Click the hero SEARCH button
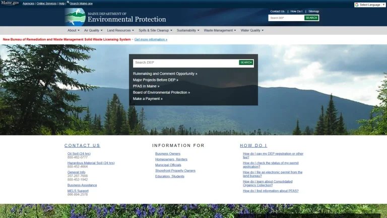 tap(246, 63)
